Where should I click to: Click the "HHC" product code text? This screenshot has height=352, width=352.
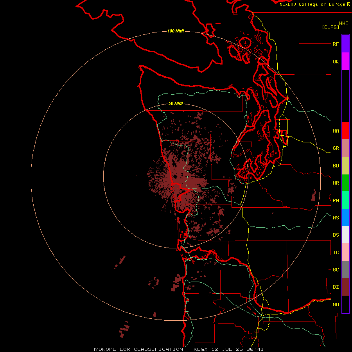pos(343,23)
